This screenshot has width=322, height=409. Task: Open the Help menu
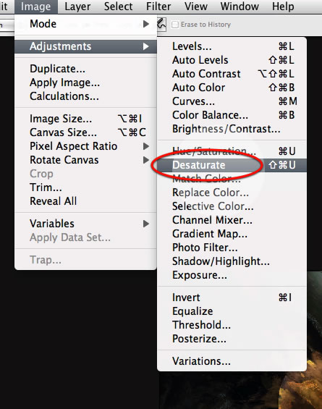click(x=283, y=7)
